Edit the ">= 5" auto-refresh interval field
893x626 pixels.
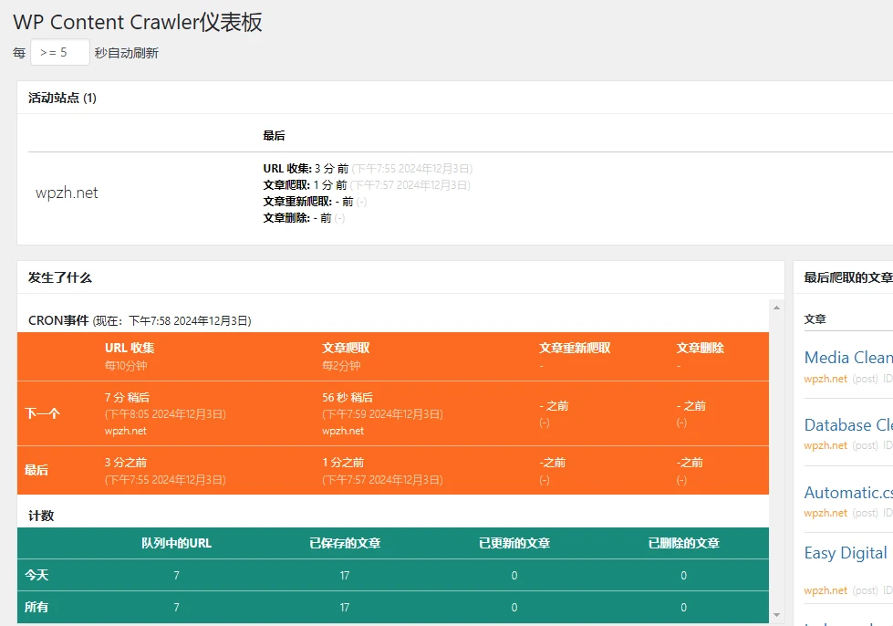pyautogui.click(x=58, y=52)
